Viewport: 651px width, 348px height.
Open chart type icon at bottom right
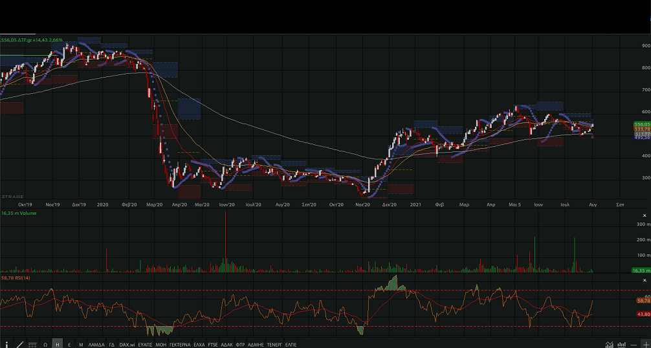(x=610, y=344)
